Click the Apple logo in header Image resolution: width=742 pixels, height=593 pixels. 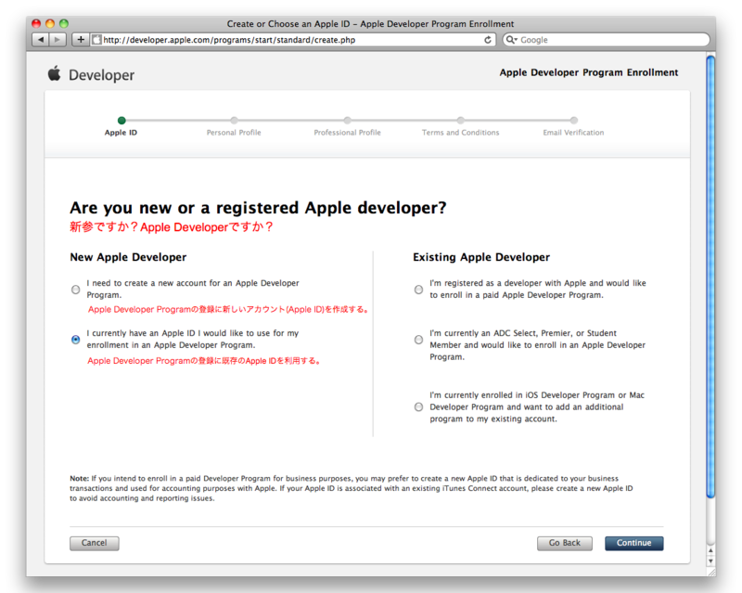pyautogui.click(x=55, y=73)
